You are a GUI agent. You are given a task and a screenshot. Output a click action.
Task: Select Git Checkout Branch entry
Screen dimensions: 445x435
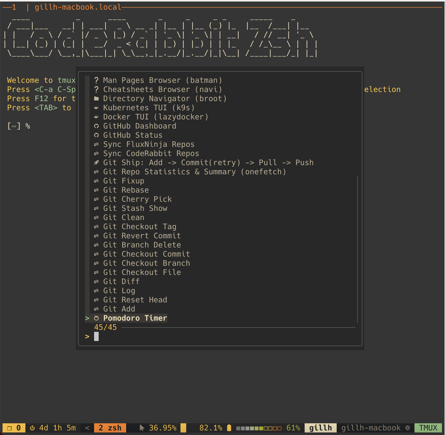[x=146, y=263]
